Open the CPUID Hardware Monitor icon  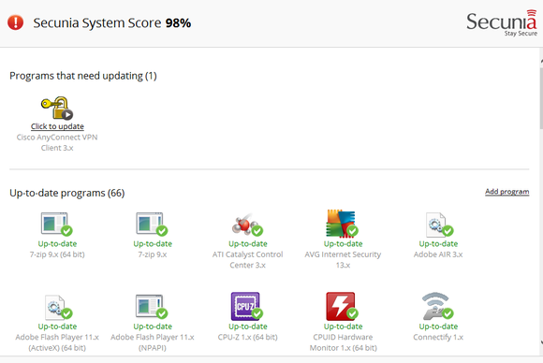(342, 306)
